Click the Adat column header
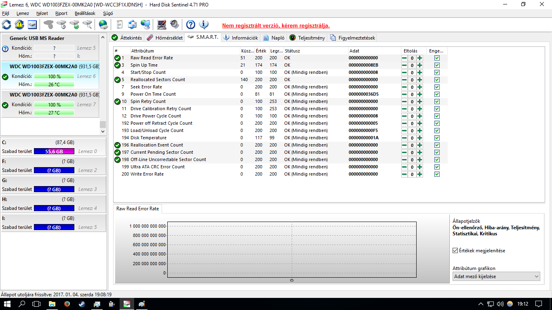552x310 pixels. 375,51
